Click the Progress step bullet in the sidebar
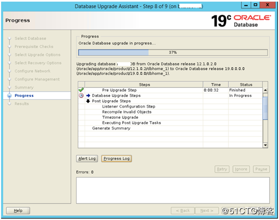The image size is (279, 220). click(9, 95)
